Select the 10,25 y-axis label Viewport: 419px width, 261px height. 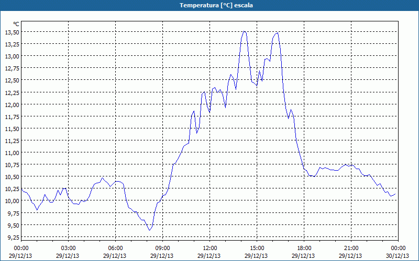[x=12, y=189]
